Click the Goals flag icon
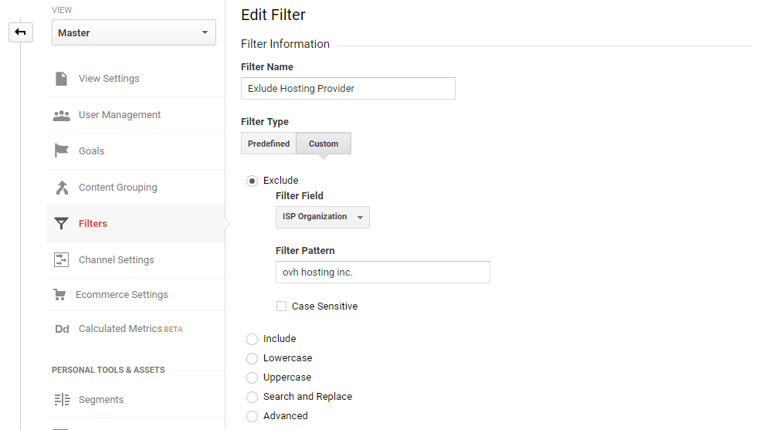This screenshot has width=776, height=430. pos(61,151)
